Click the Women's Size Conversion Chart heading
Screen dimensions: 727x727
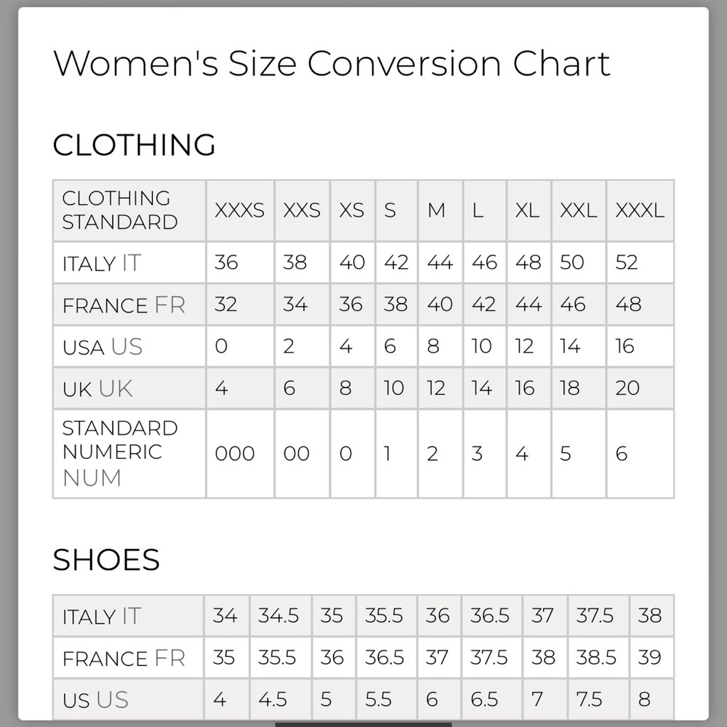(x=332, y=63)
